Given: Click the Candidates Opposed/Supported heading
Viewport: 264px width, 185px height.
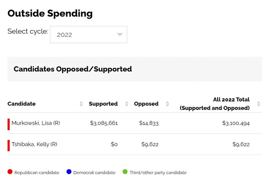Looking at the screenshot, I should tap(73, 69).
